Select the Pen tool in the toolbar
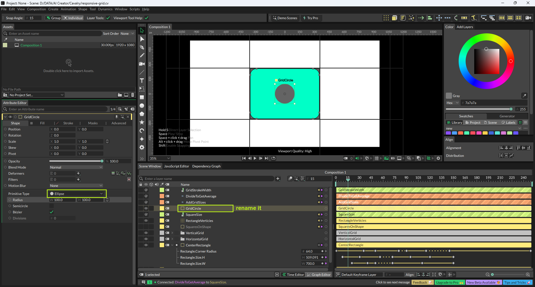 click(x=142, y=47)
